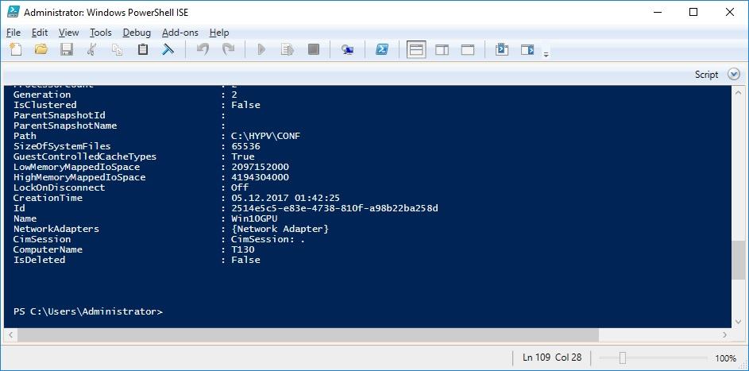Open the File menu
The width and height of the screenshot is (749, 371).
14,33
